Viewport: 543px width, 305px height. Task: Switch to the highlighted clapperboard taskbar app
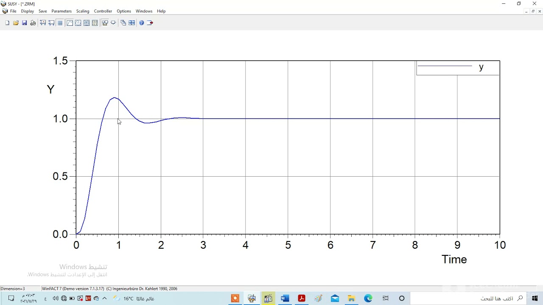click(x=268, y=298)
